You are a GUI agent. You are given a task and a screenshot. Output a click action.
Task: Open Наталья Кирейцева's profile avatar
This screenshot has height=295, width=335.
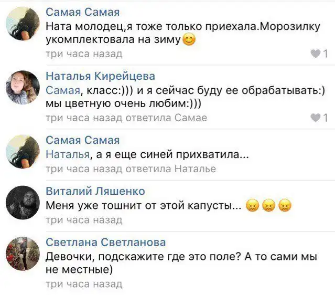(x=23, y=87)
